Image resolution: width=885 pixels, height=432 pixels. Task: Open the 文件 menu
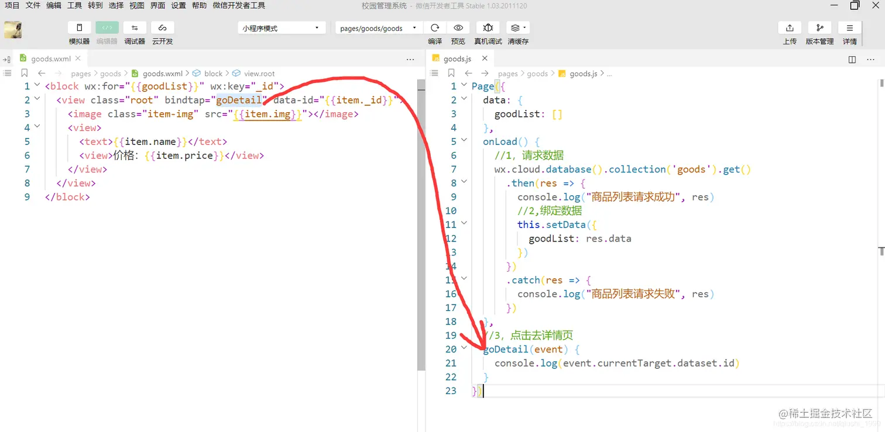pyautogui.click(x=33, y=5)
